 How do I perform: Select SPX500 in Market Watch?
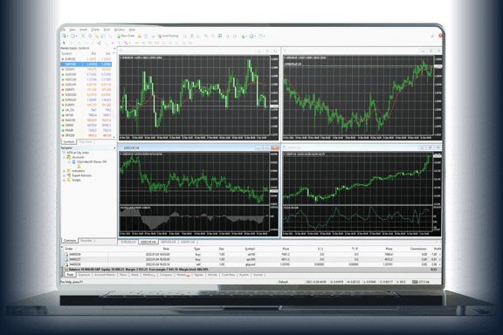(86, 135)
